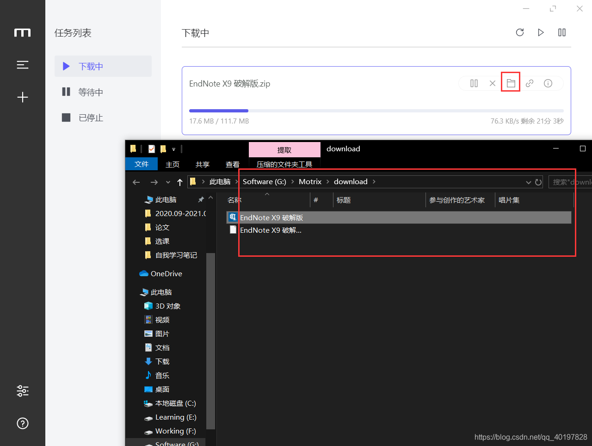The width and height of the screenshot is (592, 446).
Task: Open the Motrix help question-mark icon
Action: tap(22, 423)
